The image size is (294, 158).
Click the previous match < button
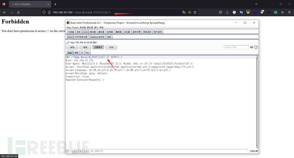point(75,151)
